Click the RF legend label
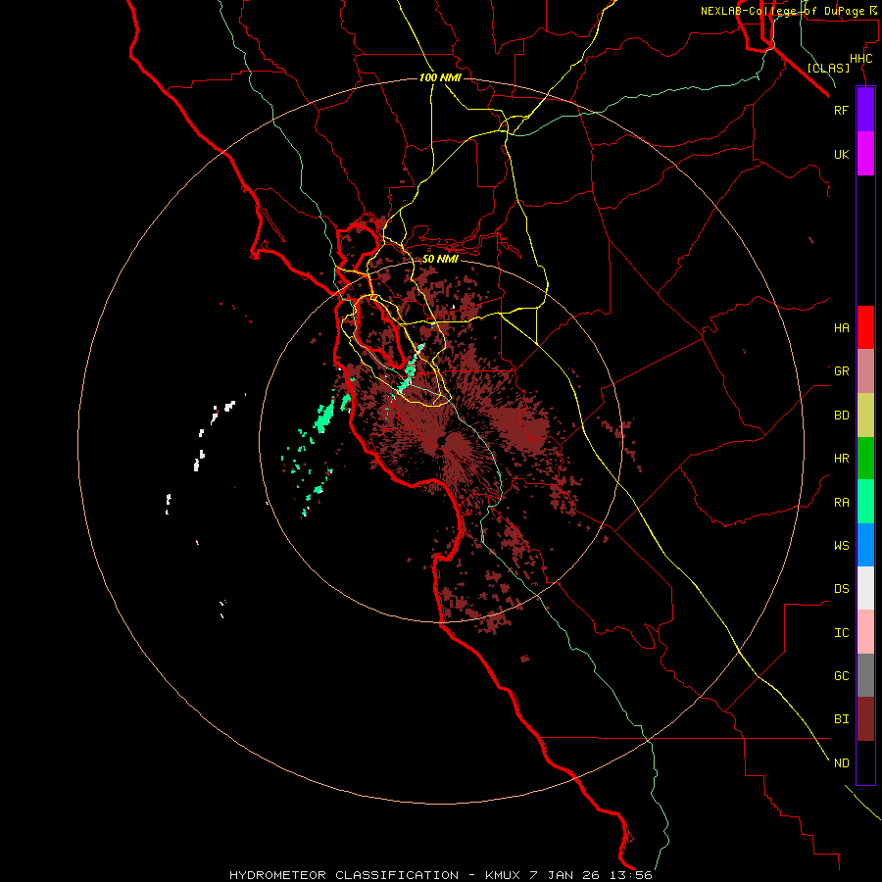 tap(841, 110)
